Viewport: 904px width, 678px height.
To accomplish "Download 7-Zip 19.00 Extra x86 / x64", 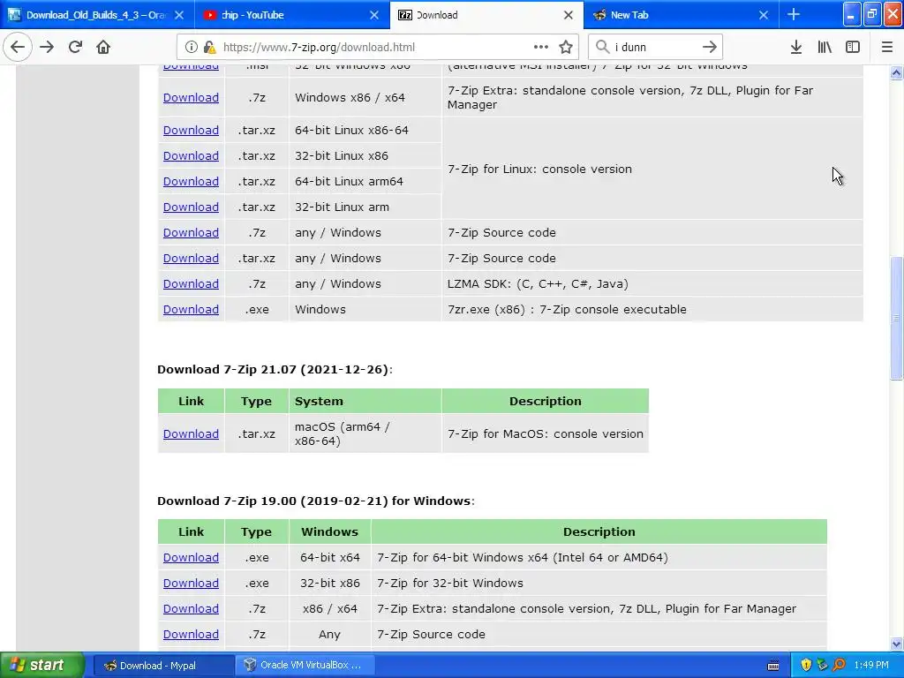I will click(191, 609).
